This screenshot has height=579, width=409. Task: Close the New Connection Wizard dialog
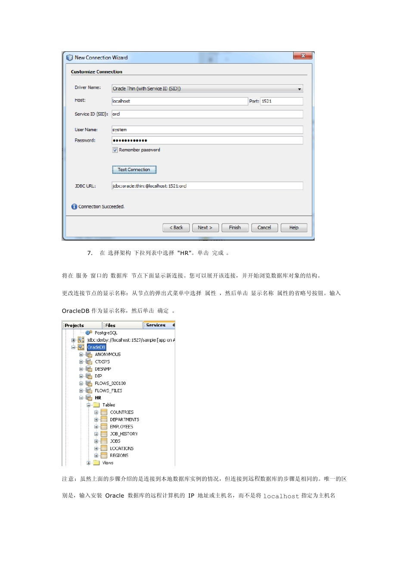point(303,56)
